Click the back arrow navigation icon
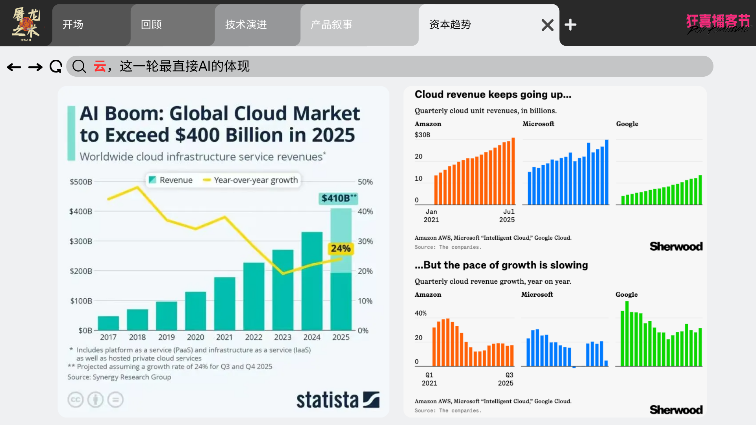This screenshot has height=425, width=756. coord(14,67)
